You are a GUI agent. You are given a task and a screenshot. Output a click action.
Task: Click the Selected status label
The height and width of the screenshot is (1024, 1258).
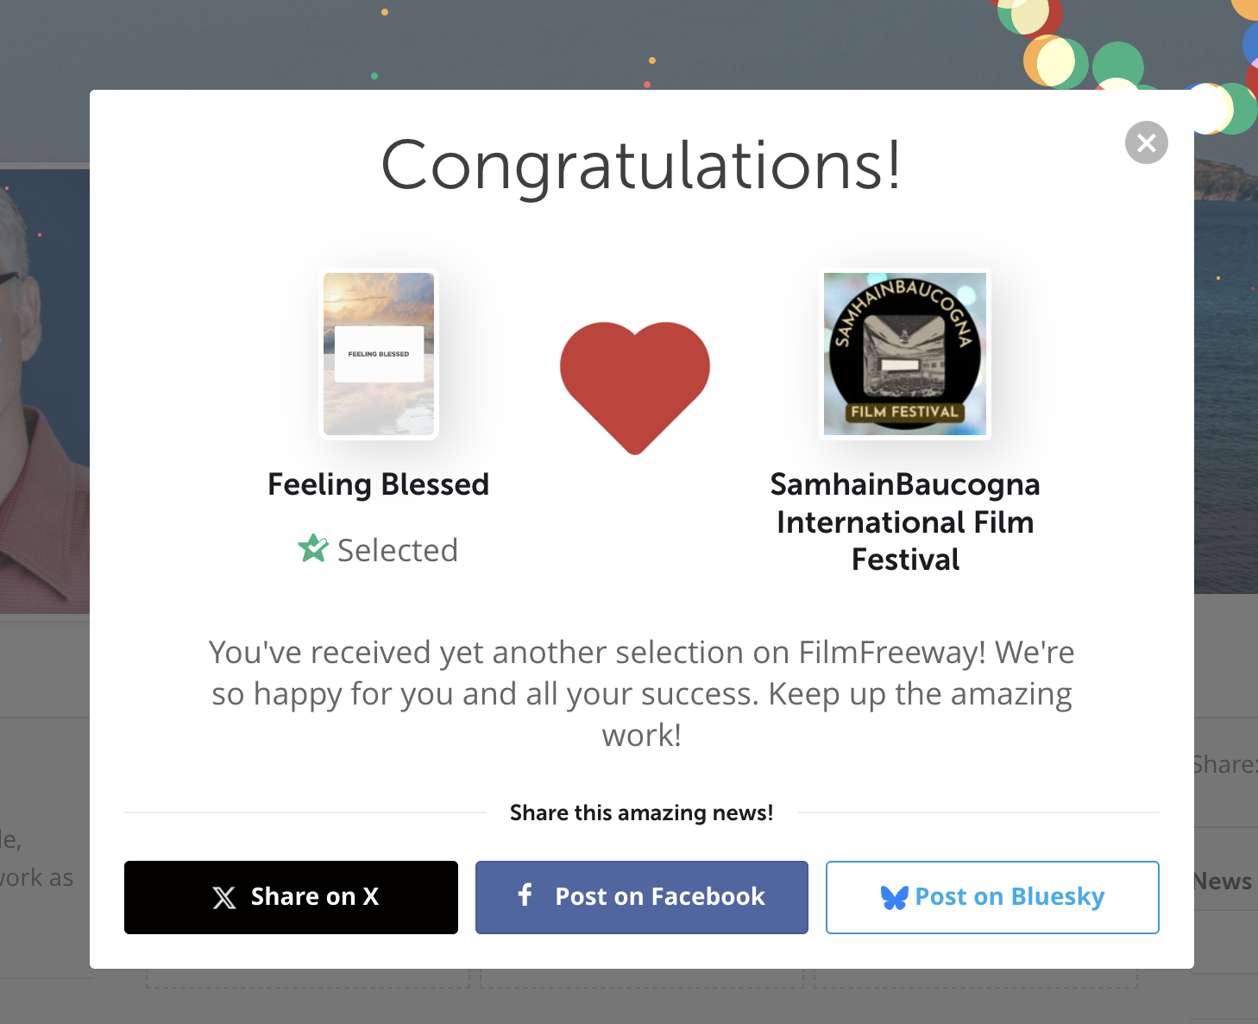point(397,550)
